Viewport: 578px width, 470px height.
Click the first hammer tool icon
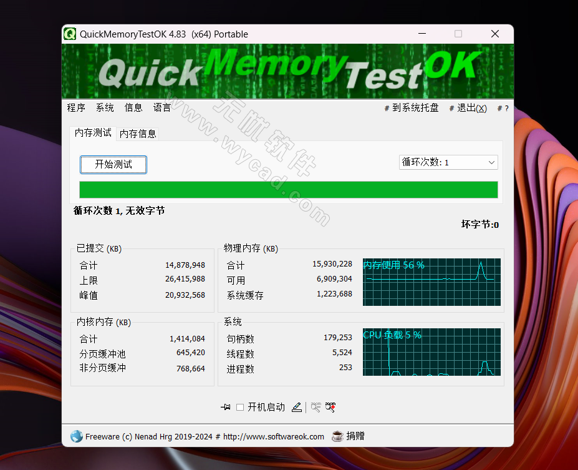(315, 407)
